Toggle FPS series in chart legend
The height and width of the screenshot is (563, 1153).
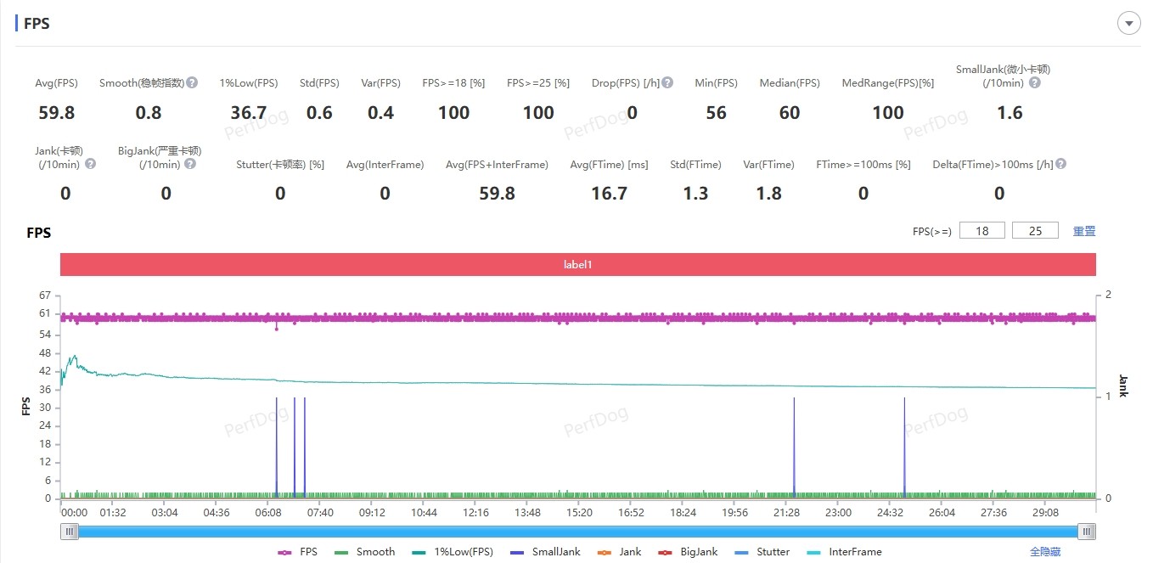pos(298,552)
